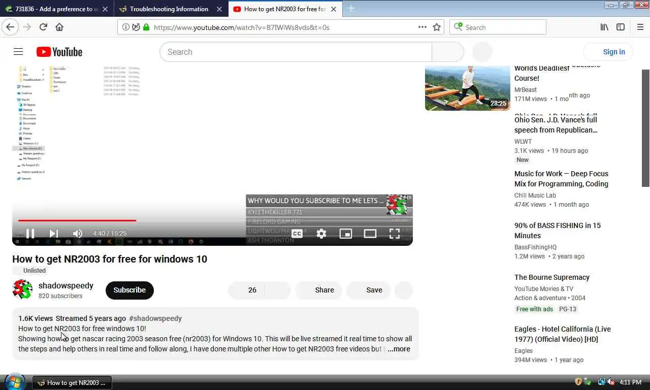Sign in to YouTube

[608, 52]
